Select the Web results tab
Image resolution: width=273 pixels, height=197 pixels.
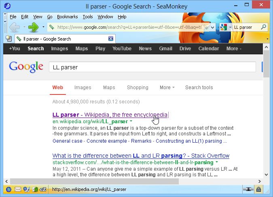[58, 88]
